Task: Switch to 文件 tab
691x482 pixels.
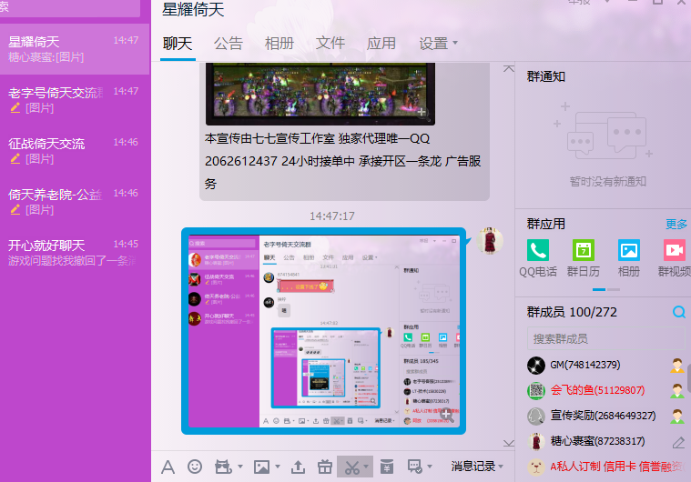Action: pos(330,44)
